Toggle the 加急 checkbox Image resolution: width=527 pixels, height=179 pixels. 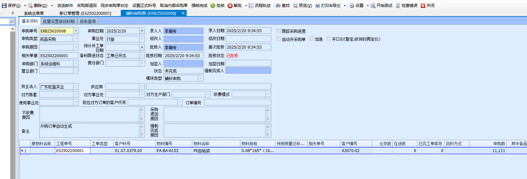(311, 39)
